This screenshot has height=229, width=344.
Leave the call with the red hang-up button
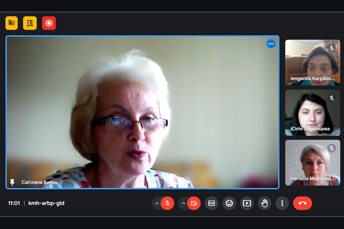(303, 203)
